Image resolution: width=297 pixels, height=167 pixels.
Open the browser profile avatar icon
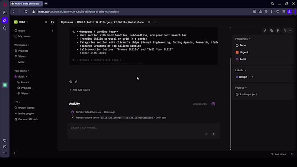(290, 12)
